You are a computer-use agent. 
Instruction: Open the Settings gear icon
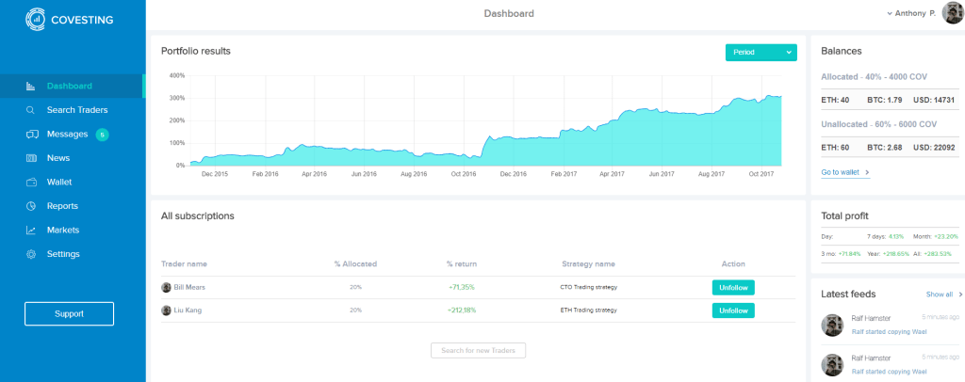click(x=31, y=254)
